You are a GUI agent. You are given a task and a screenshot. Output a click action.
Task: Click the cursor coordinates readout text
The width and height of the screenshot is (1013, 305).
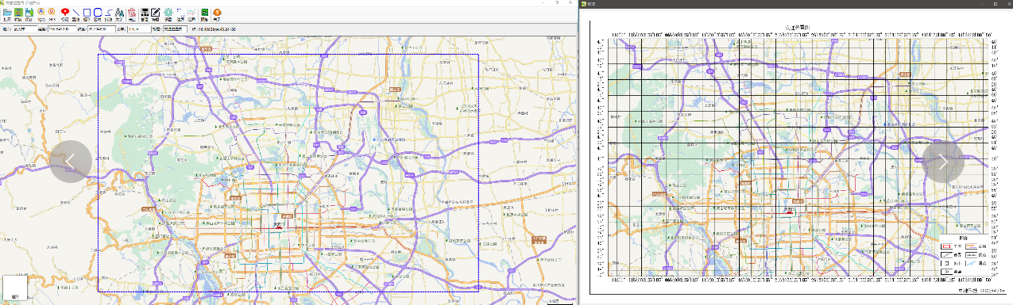(x=214, y=29)
